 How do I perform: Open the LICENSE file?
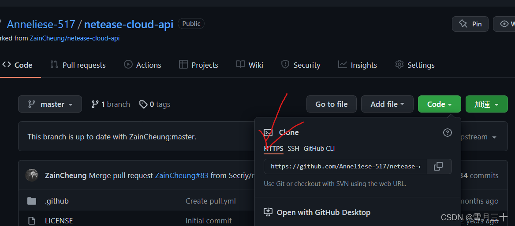pyautogui.click(x=59, y=220)
